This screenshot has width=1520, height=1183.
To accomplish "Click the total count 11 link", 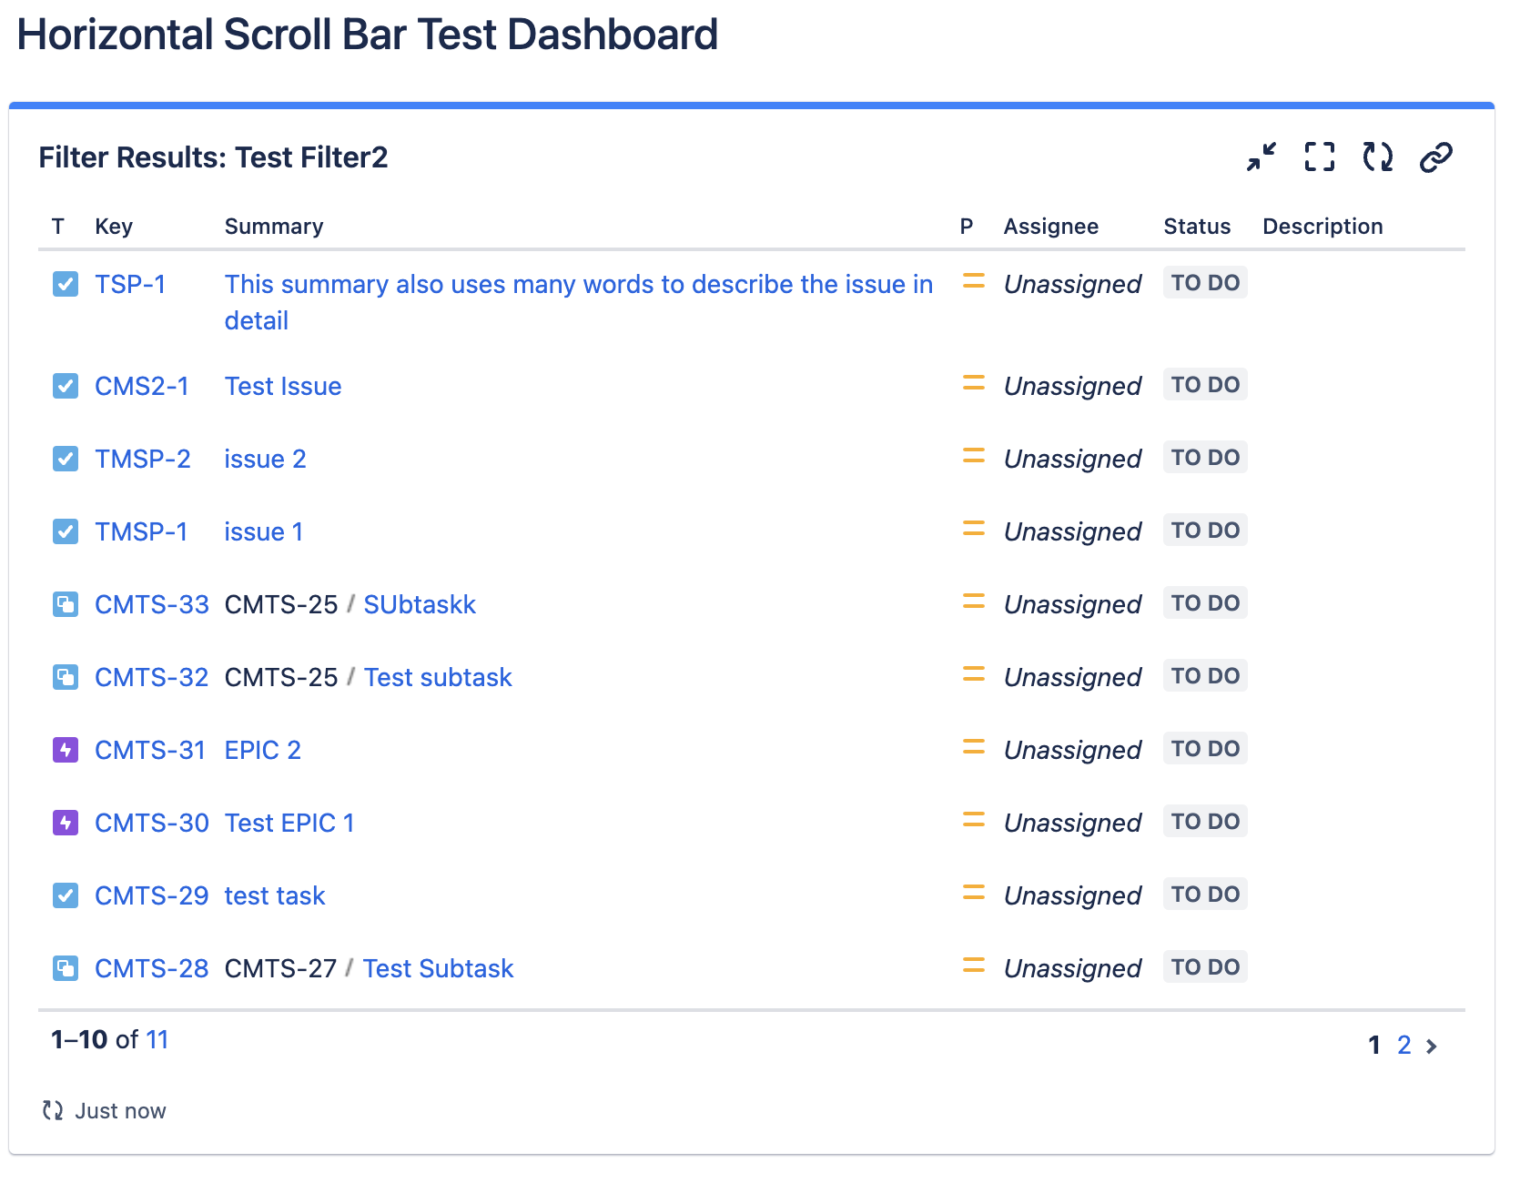I will click(157, 1039).
